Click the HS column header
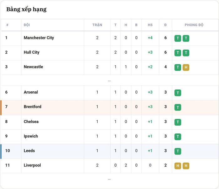219x189 pixels. 150,25
